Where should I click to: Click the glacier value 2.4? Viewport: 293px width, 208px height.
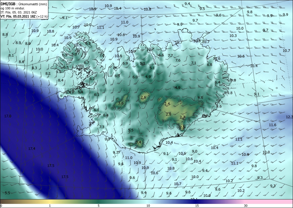click(x=167, y=104)
